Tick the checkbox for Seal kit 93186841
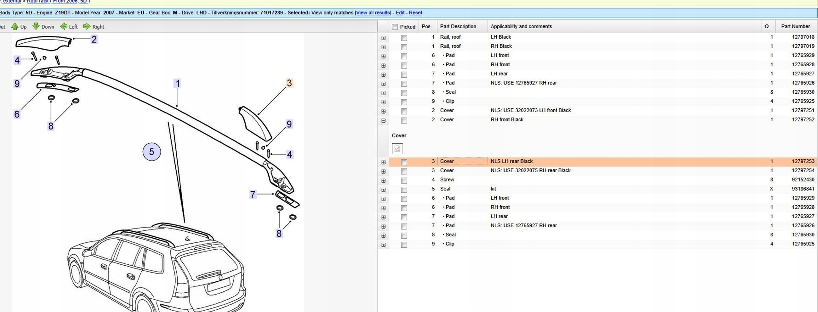Image resolution: width=818 pixels, height=312 pixels. click(x=404, y=190)
